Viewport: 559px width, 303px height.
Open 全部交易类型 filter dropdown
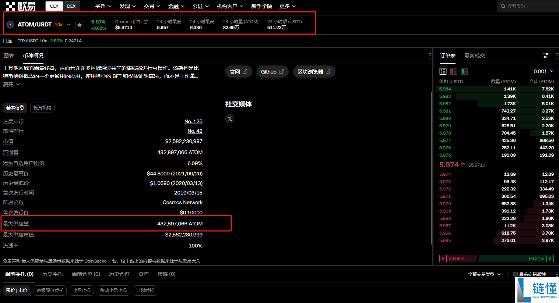(484, 274)
